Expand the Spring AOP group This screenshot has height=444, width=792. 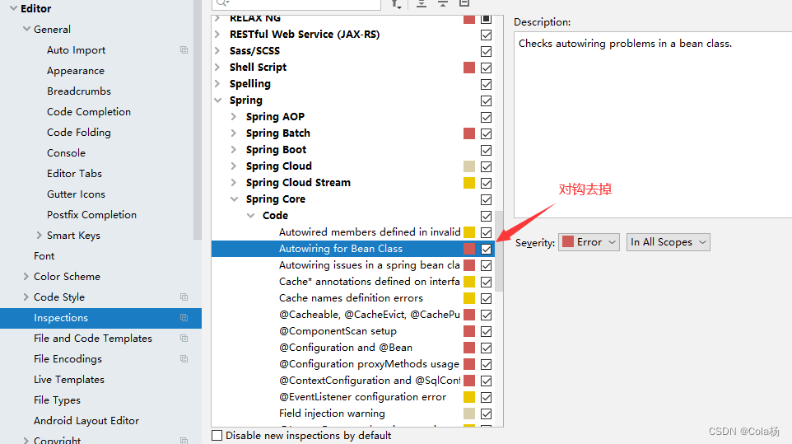[x=233, y=117]
